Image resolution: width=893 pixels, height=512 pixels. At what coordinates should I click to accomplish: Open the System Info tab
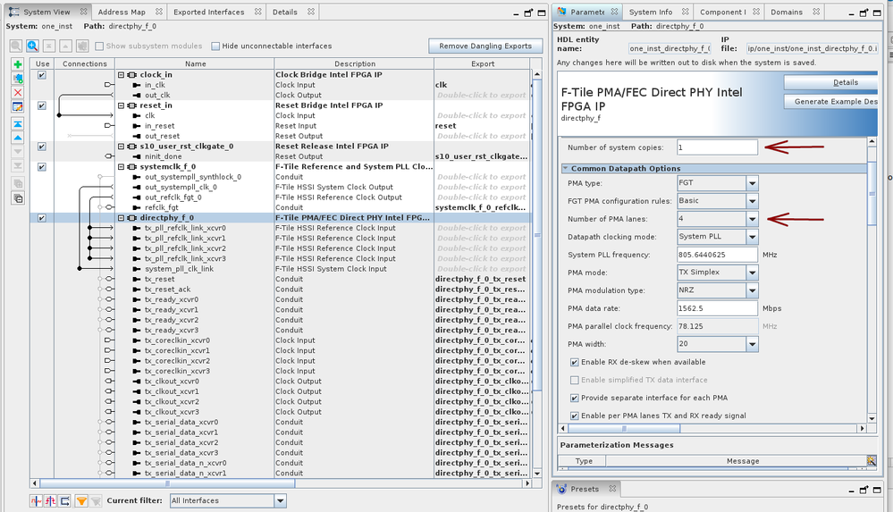coord(650,13)
